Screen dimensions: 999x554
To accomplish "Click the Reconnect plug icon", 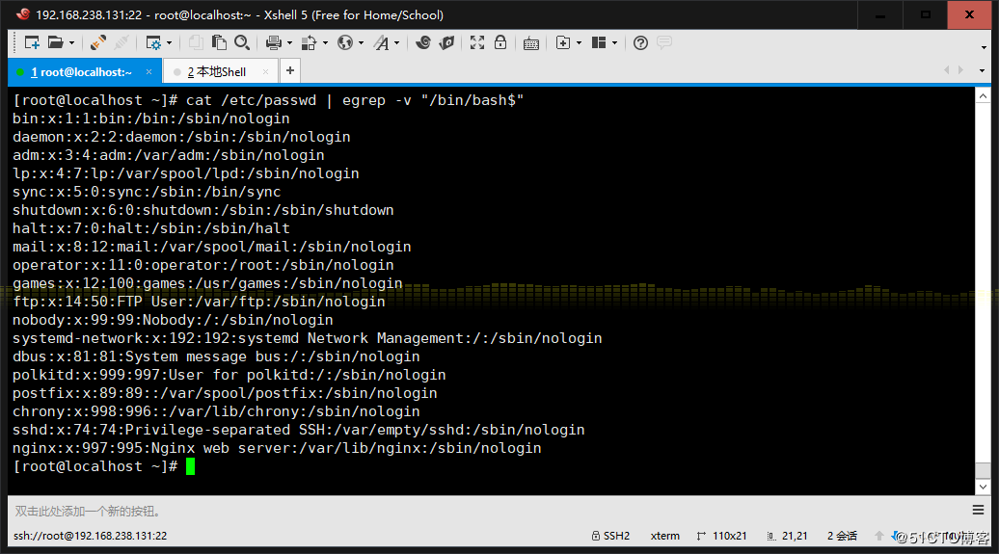I will coord(98,42).
